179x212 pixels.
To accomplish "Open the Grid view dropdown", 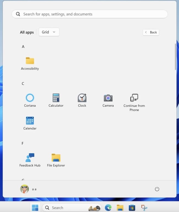I will coord(49,32).
